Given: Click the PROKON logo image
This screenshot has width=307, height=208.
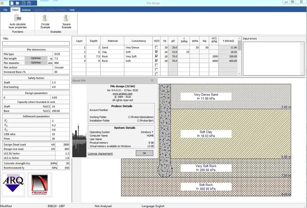Looking at the screenshot, I should point(40,185).
